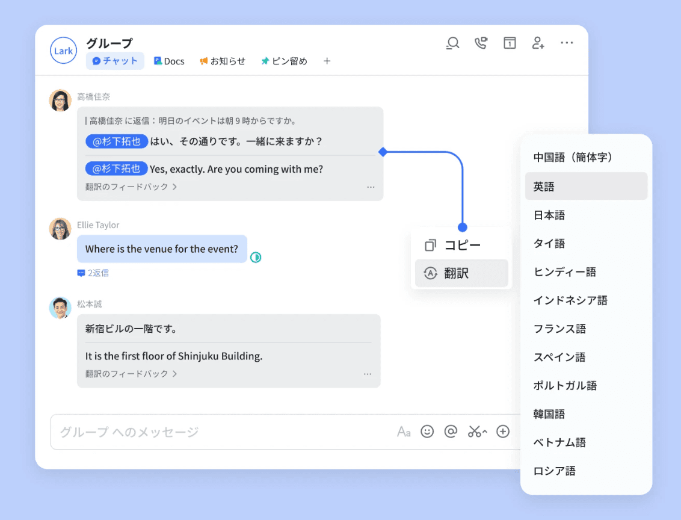Open the emoji picker smiley icon
This screenshot has height=520, width=681.
(427, 432)
